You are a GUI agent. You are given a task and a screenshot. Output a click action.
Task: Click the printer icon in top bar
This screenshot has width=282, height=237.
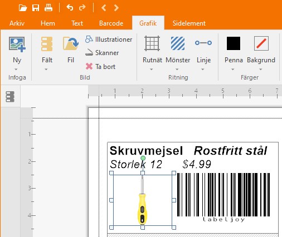click(48, 8)
